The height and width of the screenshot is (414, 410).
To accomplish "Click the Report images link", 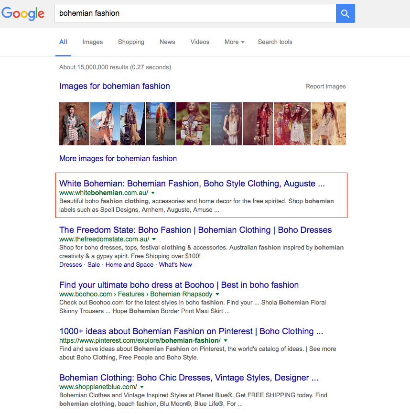I will coord(325,87).
